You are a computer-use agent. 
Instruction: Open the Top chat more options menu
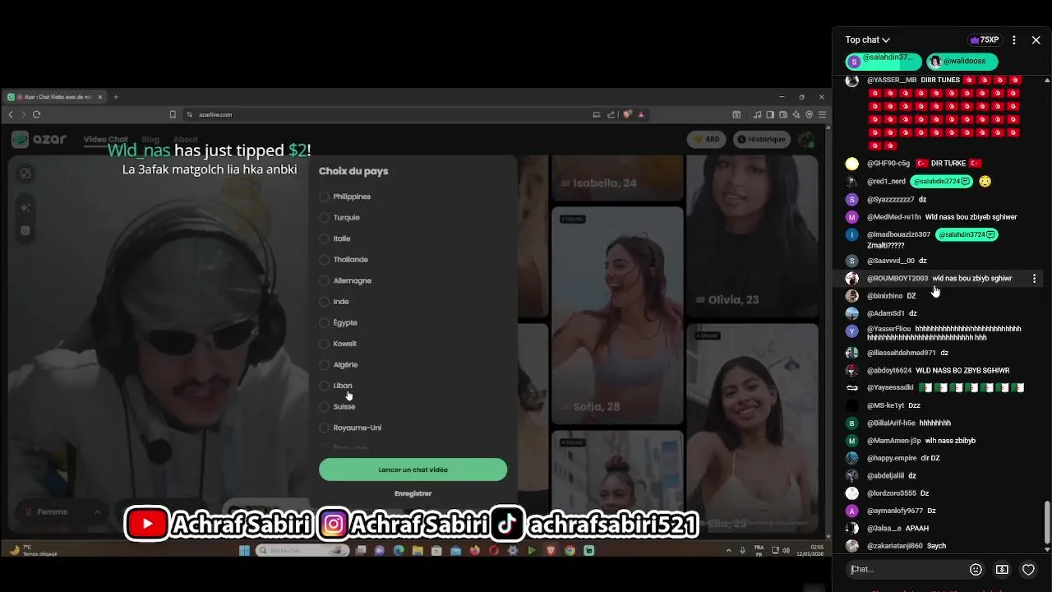click(x=1014, y=39)
